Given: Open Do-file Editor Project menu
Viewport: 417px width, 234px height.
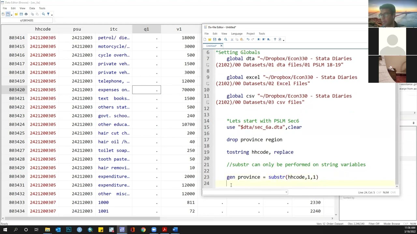Looking at the screenshot, I should (251, 33).
